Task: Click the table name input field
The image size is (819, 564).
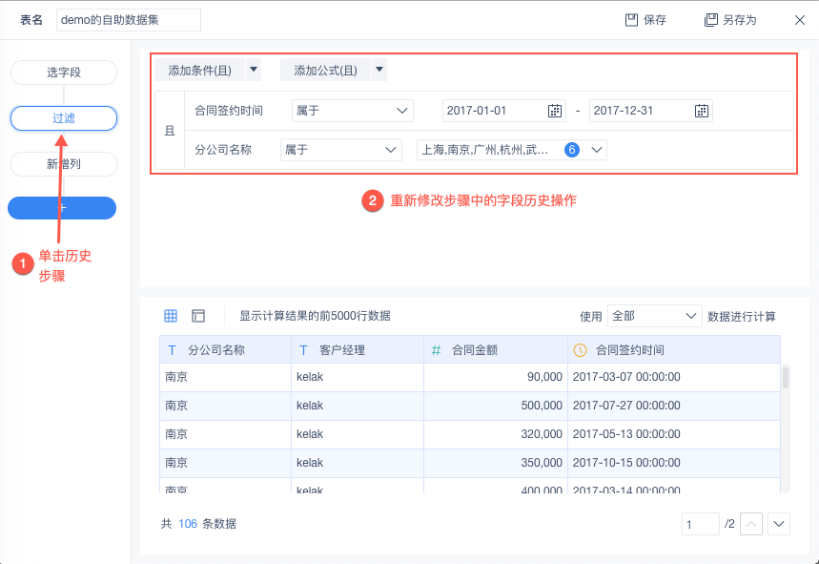Action: coord(129,20)
